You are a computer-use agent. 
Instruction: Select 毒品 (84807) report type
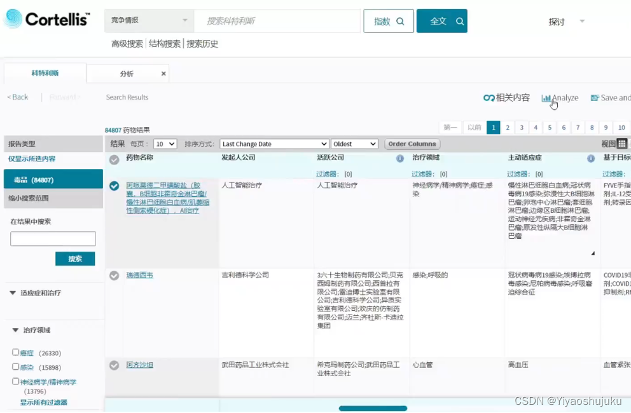tap(53, 179)
